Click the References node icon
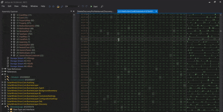 (x=5, y=72)
